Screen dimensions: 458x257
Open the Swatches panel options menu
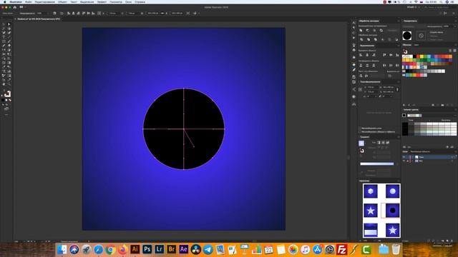click(455, 45)
